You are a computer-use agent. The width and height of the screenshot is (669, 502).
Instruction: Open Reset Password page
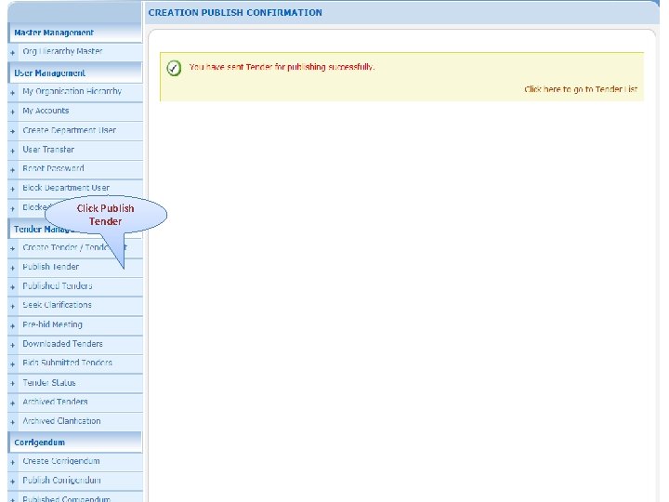pyautogui.click(x=53, y=168)
